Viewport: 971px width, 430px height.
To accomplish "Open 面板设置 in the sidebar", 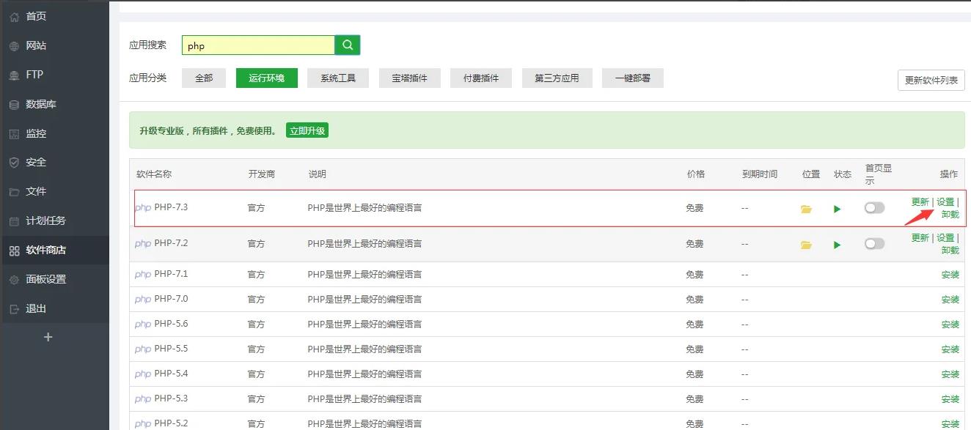I will tap(45, 279).
